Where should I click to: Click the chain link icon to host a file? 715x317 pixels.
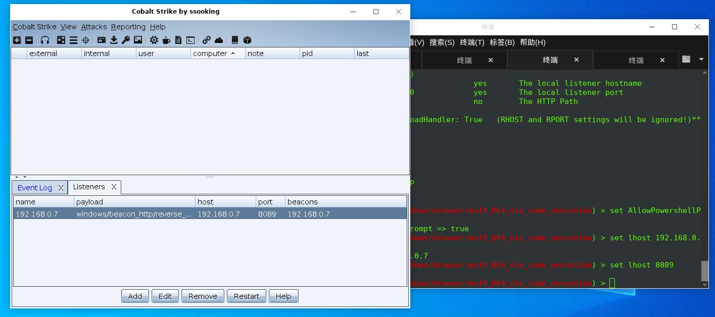pos(207,40)
